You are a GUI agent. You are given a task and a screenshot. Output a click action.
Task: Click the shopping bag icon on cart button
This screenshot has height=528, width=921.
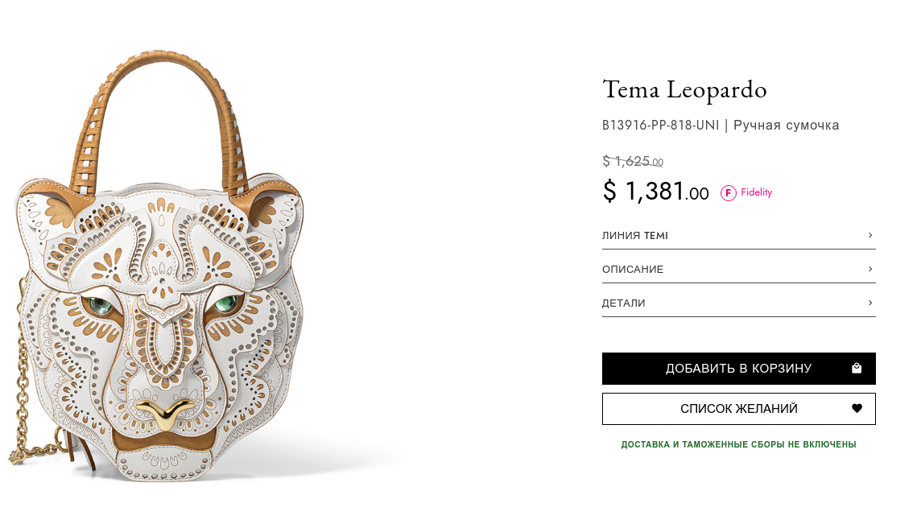tap(857, 369)
